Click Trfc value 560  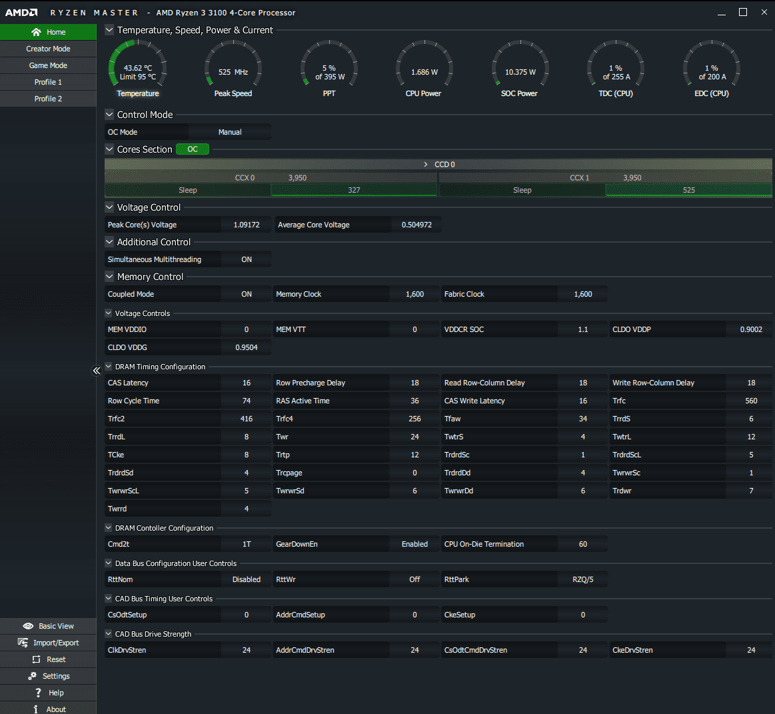751,401
